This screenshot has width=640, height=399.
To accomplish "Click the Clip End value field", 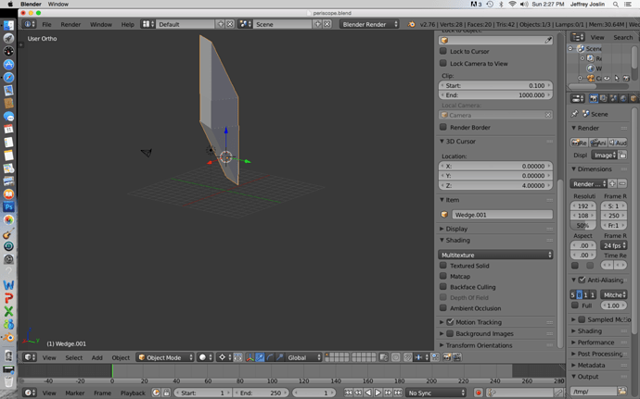I will click(x=496, y=94).
